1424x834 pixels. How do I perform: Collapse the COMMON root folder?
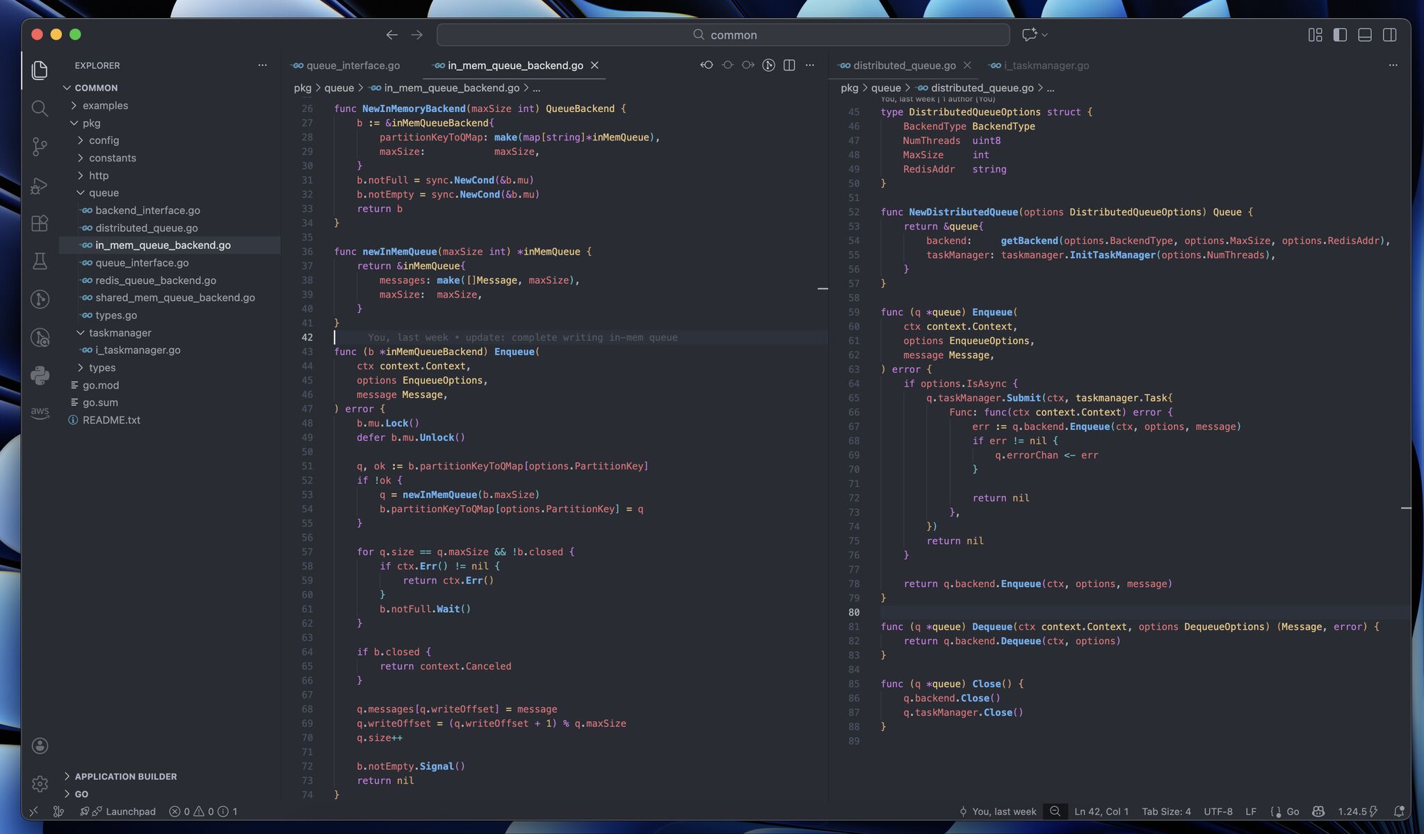pyautogui.click(x=96, y=88)
